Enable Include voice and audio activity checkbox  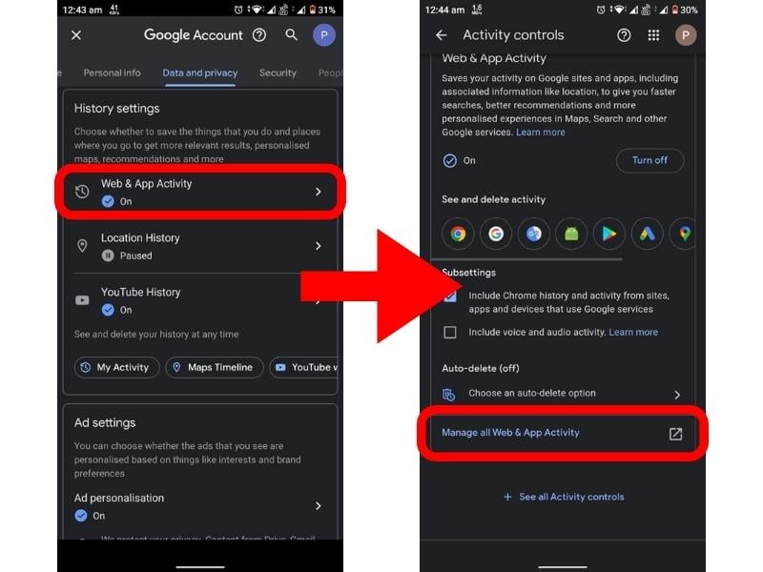click(x=450, y=332)
